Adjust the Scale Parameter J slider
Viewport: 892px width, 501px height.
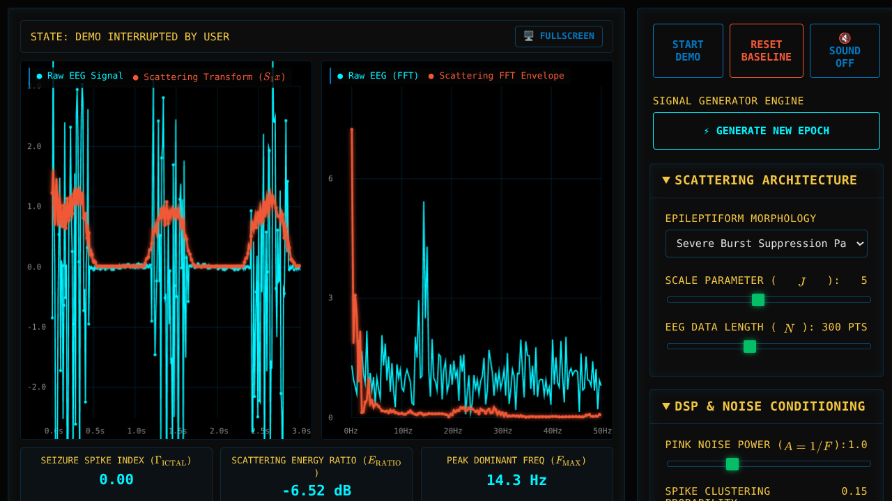tap(769, 300)
